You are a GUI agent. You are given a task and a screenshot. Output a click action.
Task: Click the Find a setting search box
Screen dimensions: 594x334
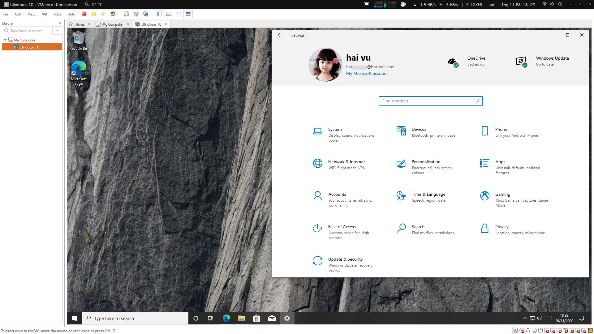[430, 101]
